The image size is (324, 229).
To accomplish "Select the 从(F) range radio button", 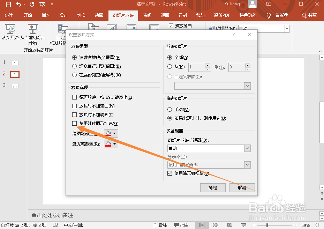I will [169, 66].
